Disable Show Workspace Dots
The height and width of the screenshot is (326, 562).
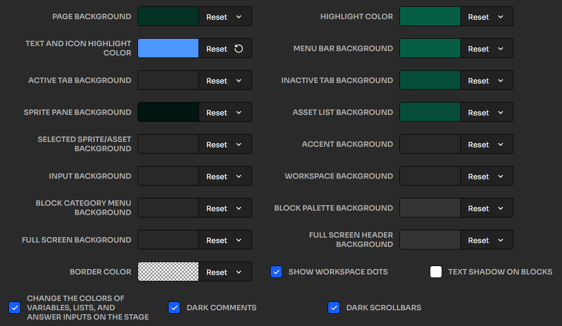pos(276,272)
